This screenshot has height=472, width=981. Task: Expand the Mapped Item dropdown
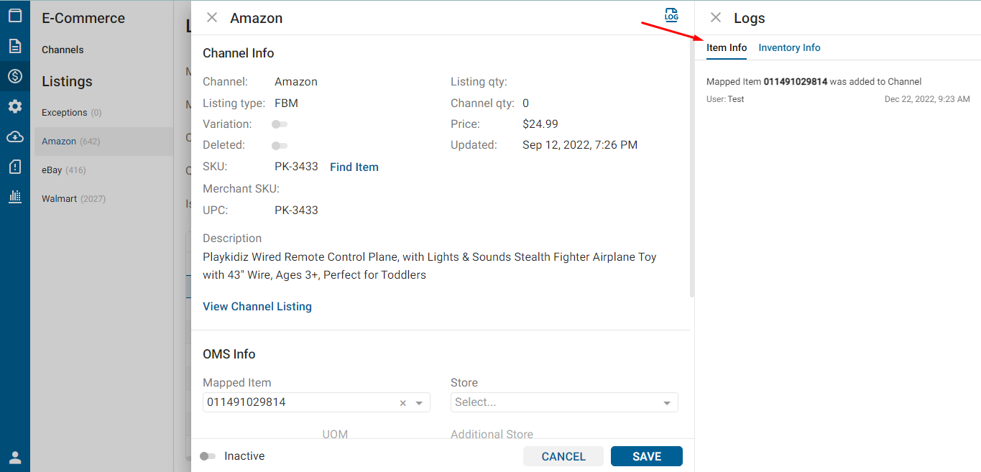[x=419, y=403]
